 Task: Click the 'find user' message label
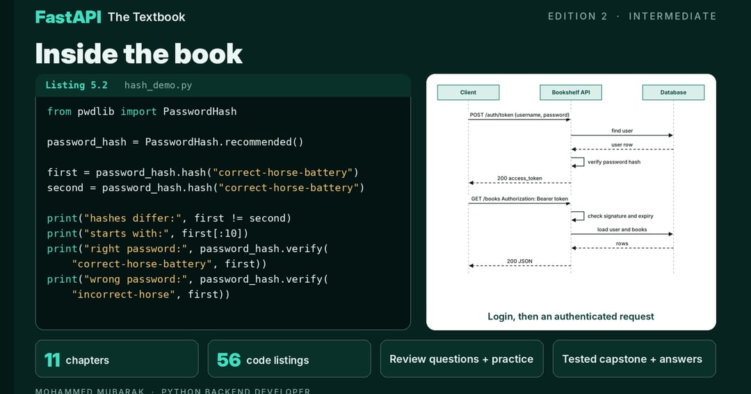pyautogui.click(x=622, y=131)
